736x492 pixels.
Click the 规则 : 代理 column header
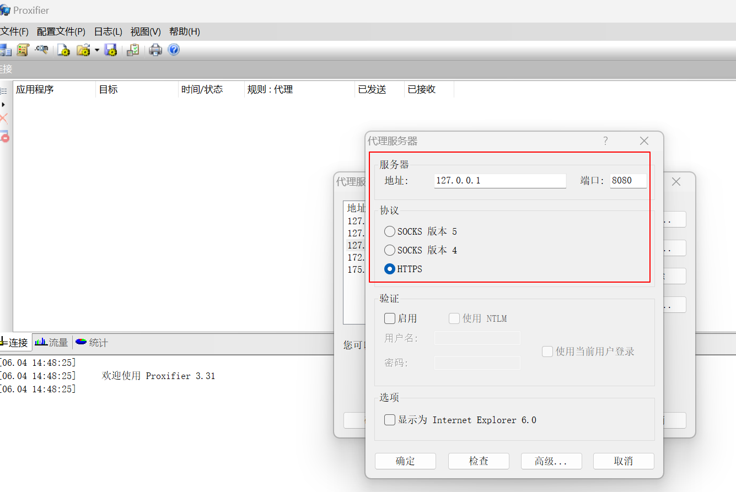tap(299, 89)
